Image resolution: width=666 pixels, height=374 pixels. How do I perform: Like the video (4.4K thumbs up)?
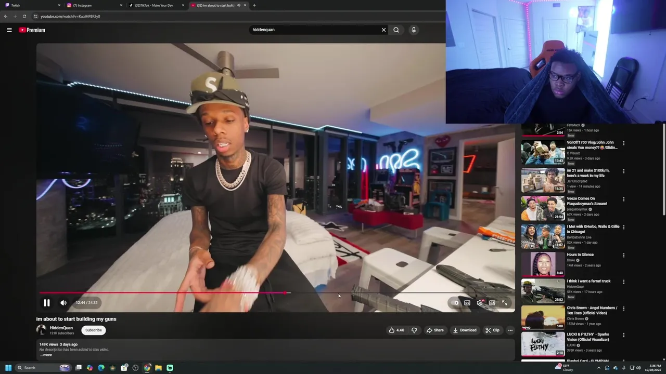pyautogui.click(x=396, y=330)
